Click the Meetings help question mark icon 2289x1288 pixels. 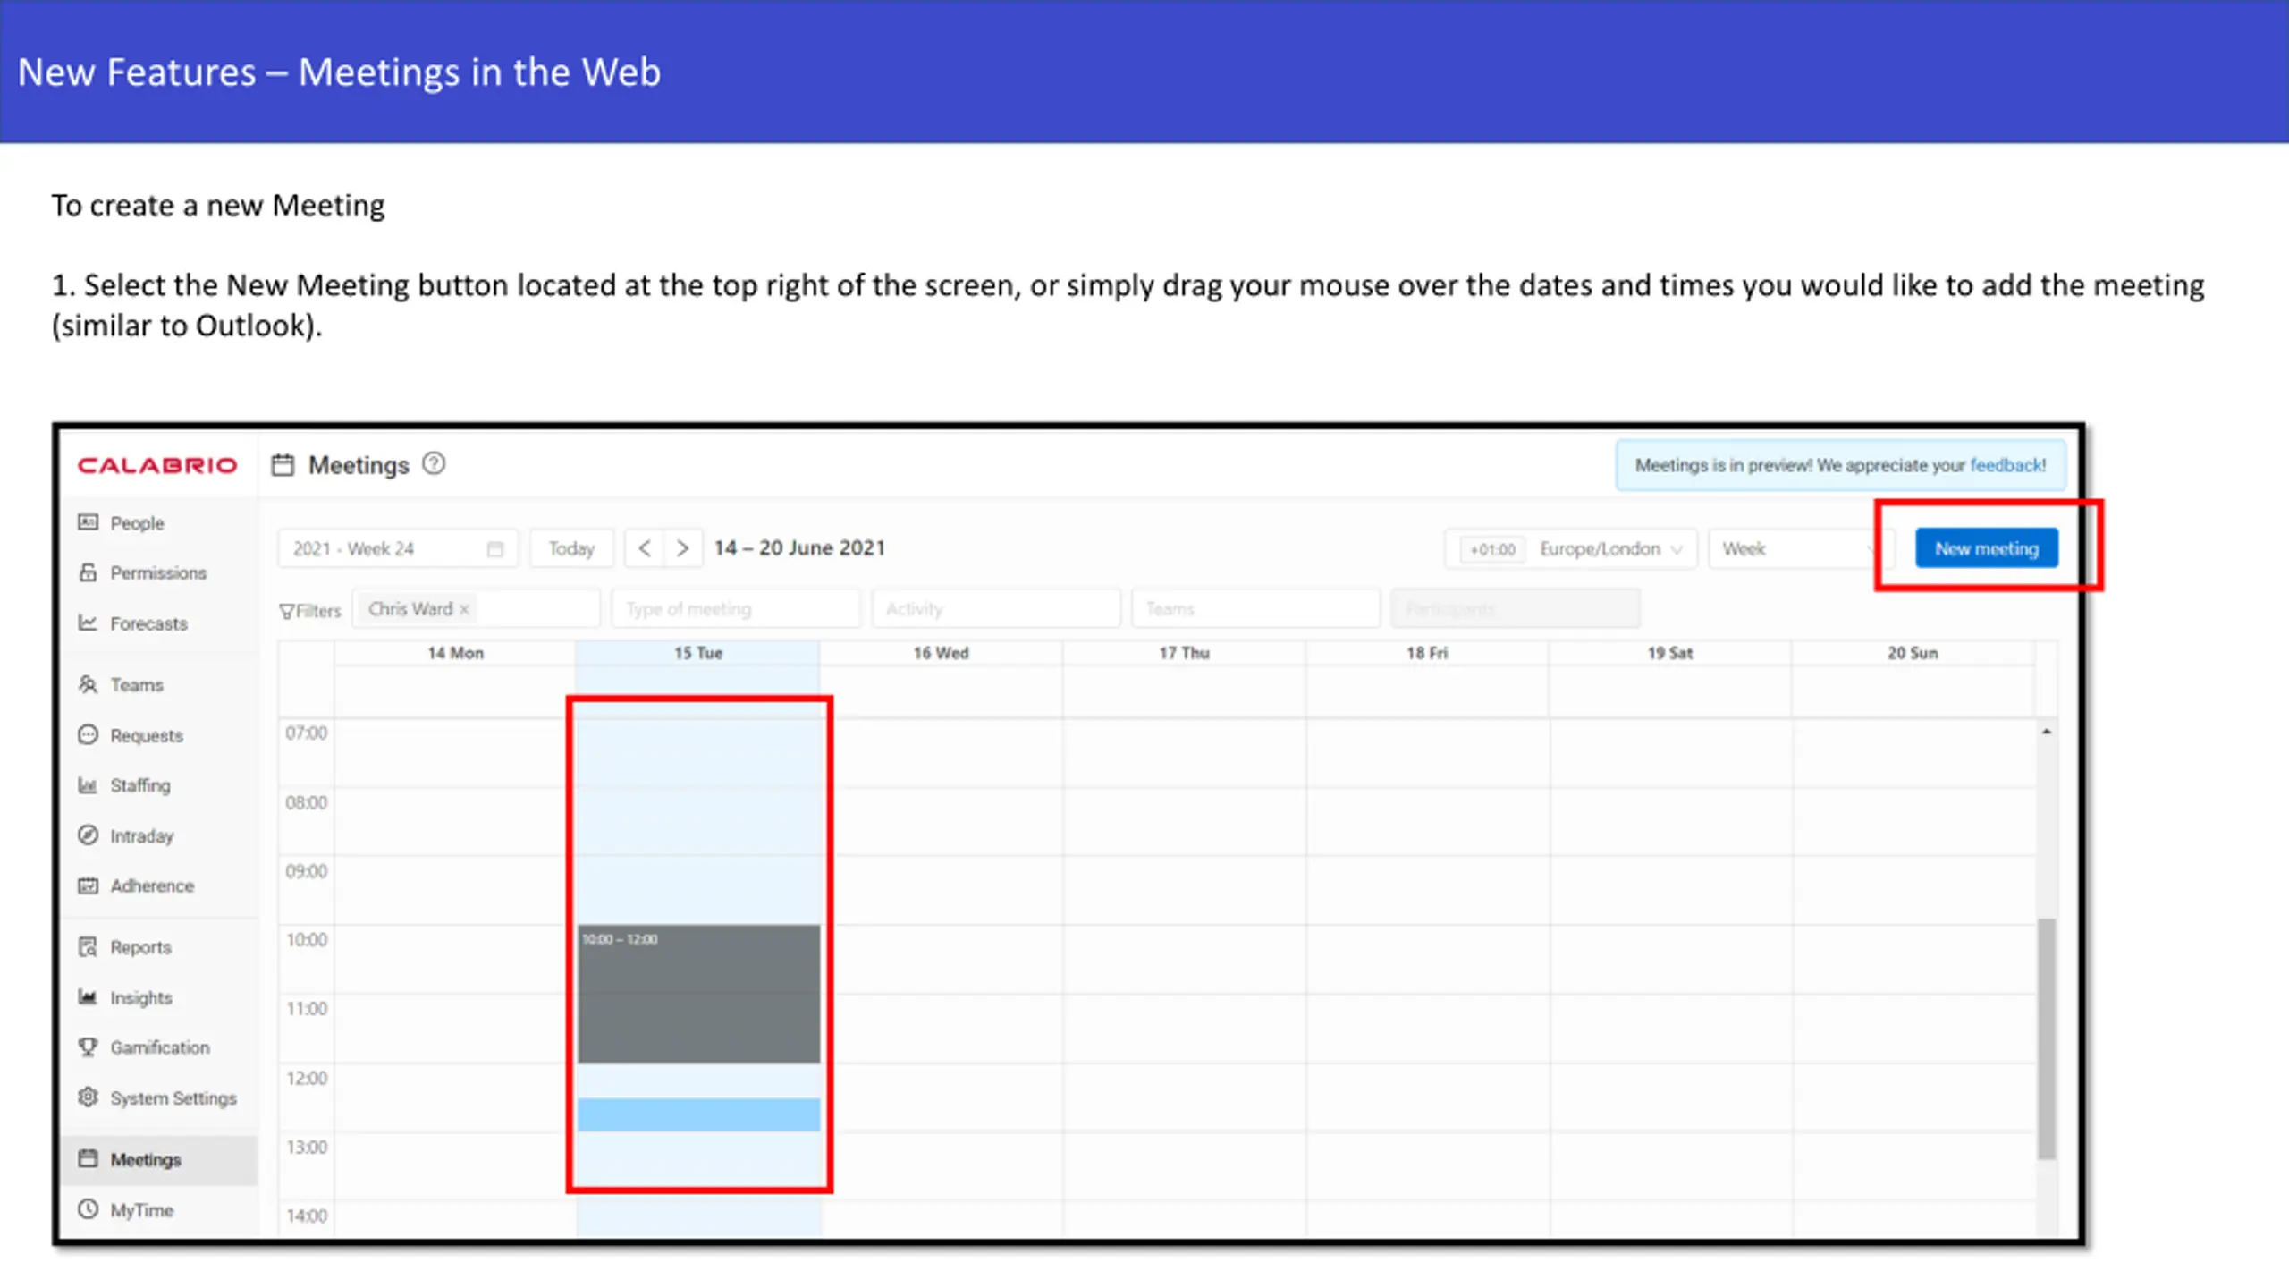point(434,464)
